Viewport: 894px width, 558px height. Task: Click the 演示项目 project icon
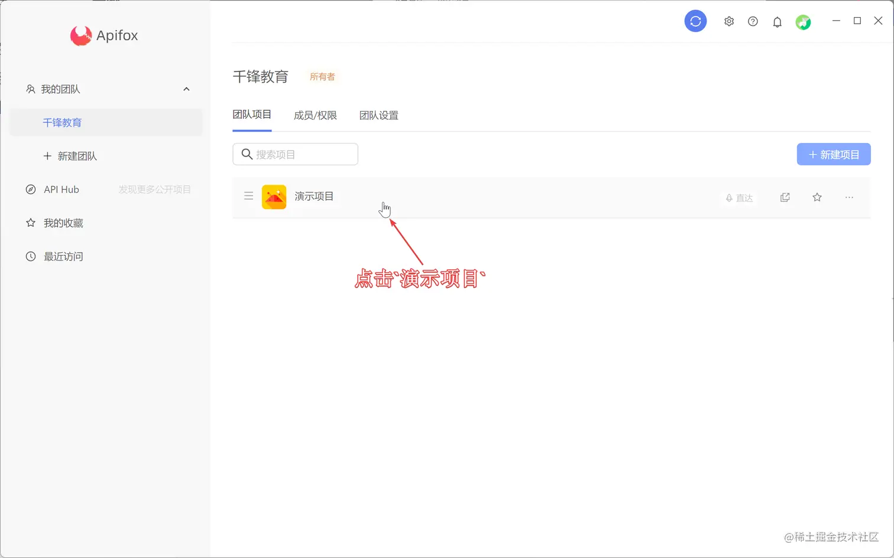pos(274,197)
